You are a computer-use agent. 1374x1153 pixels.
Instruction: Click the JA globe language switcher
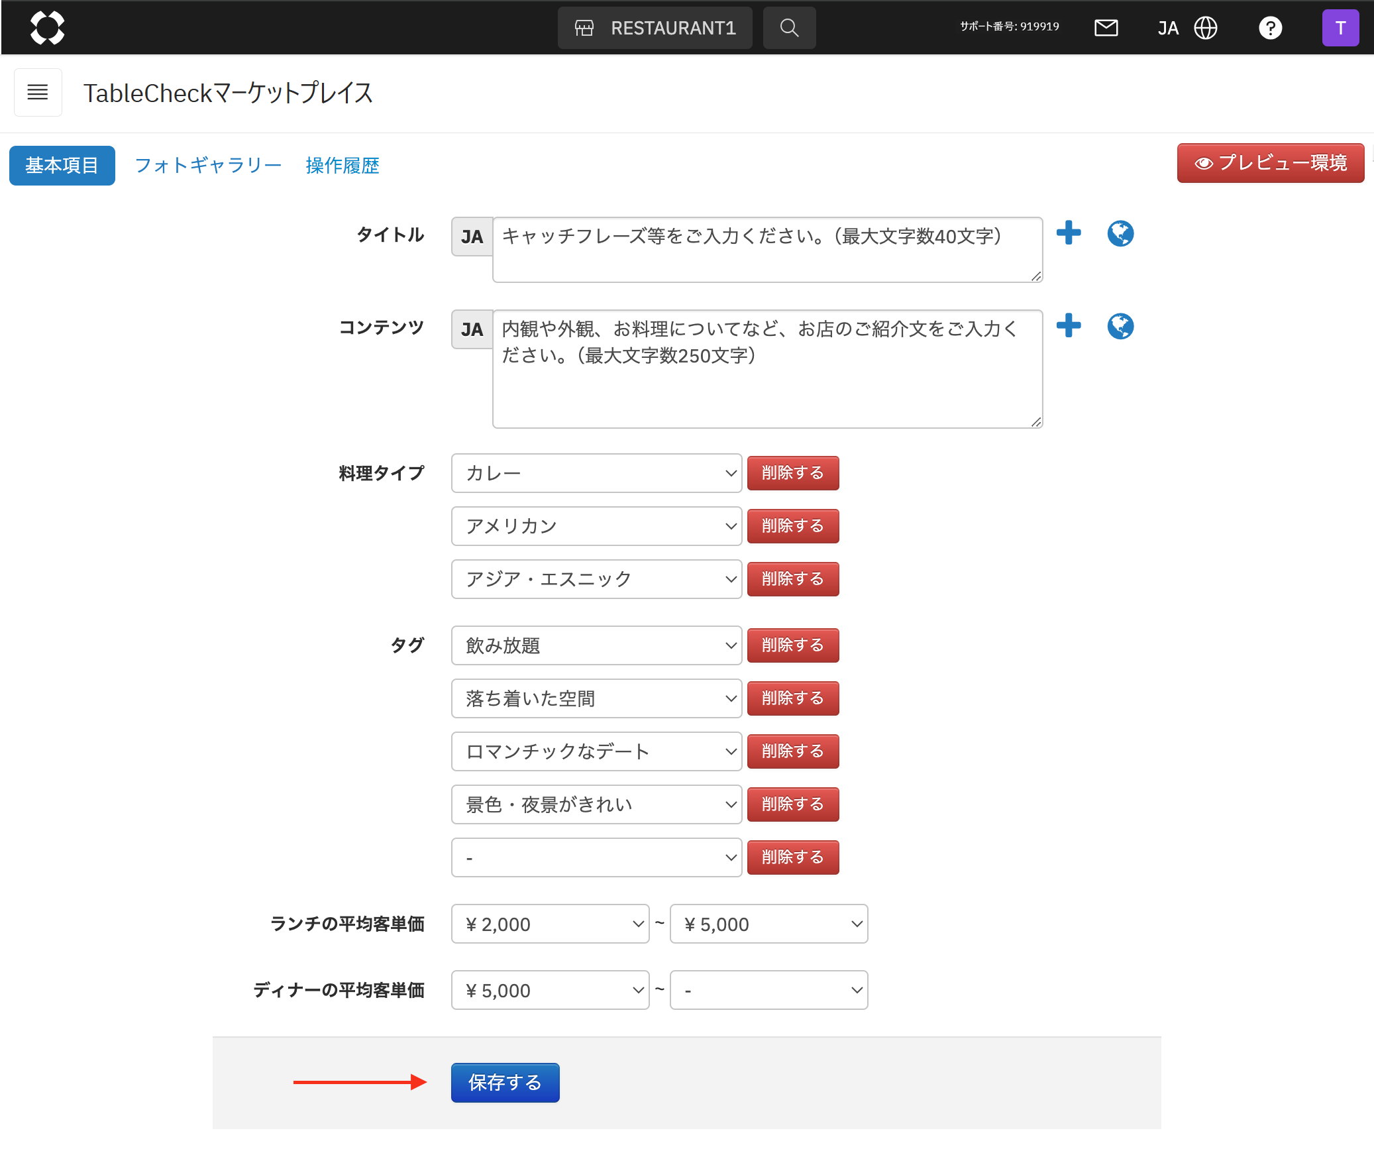1187,28
